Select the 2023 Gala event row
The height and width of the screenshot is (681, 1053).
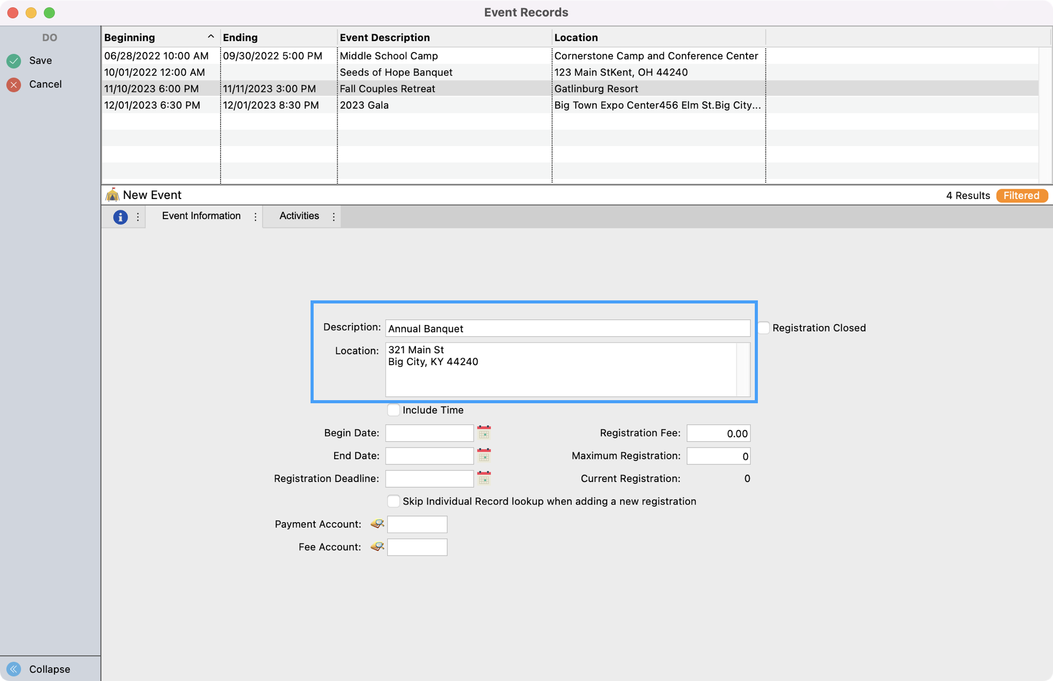tap(364, 105)
